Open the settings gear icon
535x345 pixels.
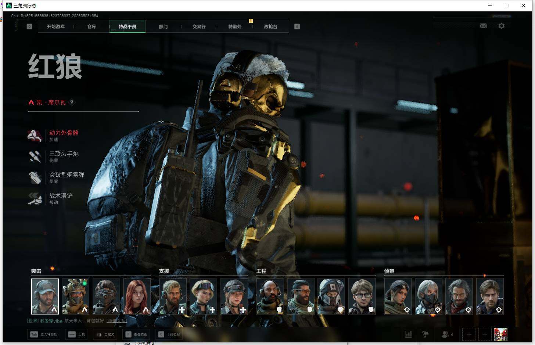coord(502,26)
